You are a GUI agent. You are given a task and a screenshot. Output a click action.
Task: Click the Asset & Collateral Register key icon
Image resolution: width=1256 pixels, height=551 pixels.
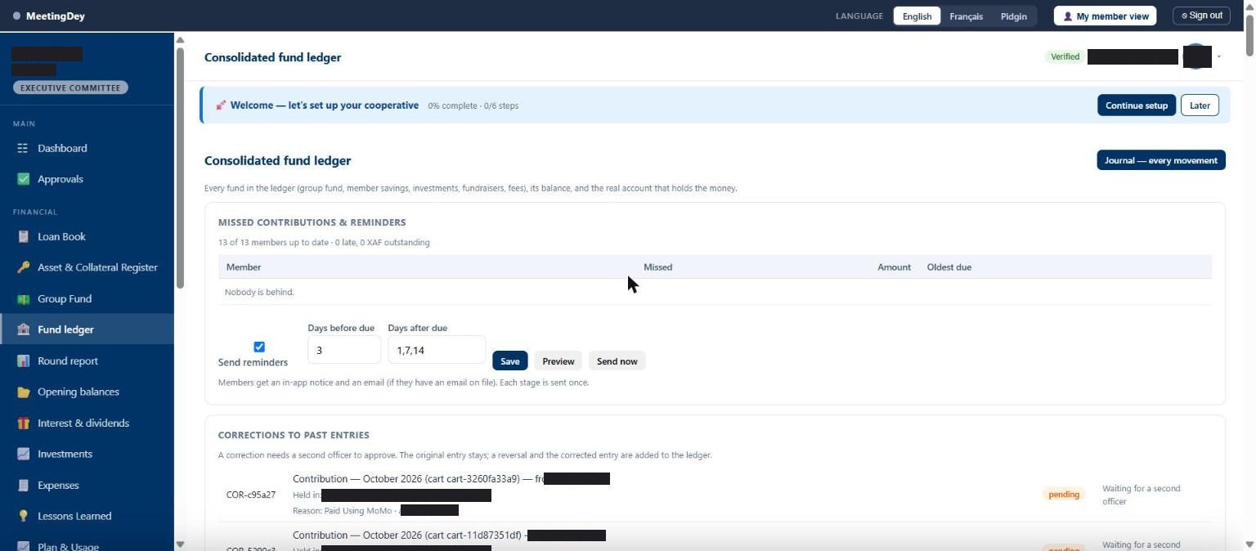click(23, 267)
